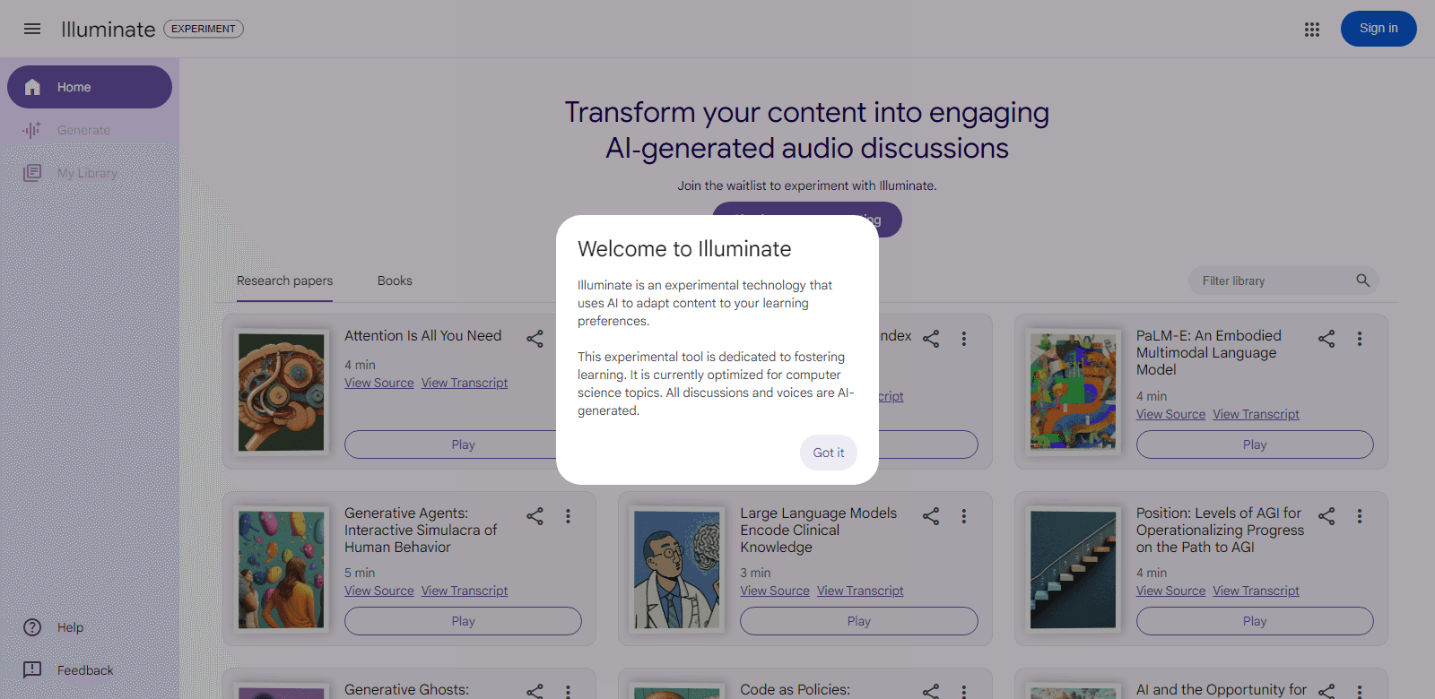Click the search magnifier icon in Filter library

point(1362,280)
